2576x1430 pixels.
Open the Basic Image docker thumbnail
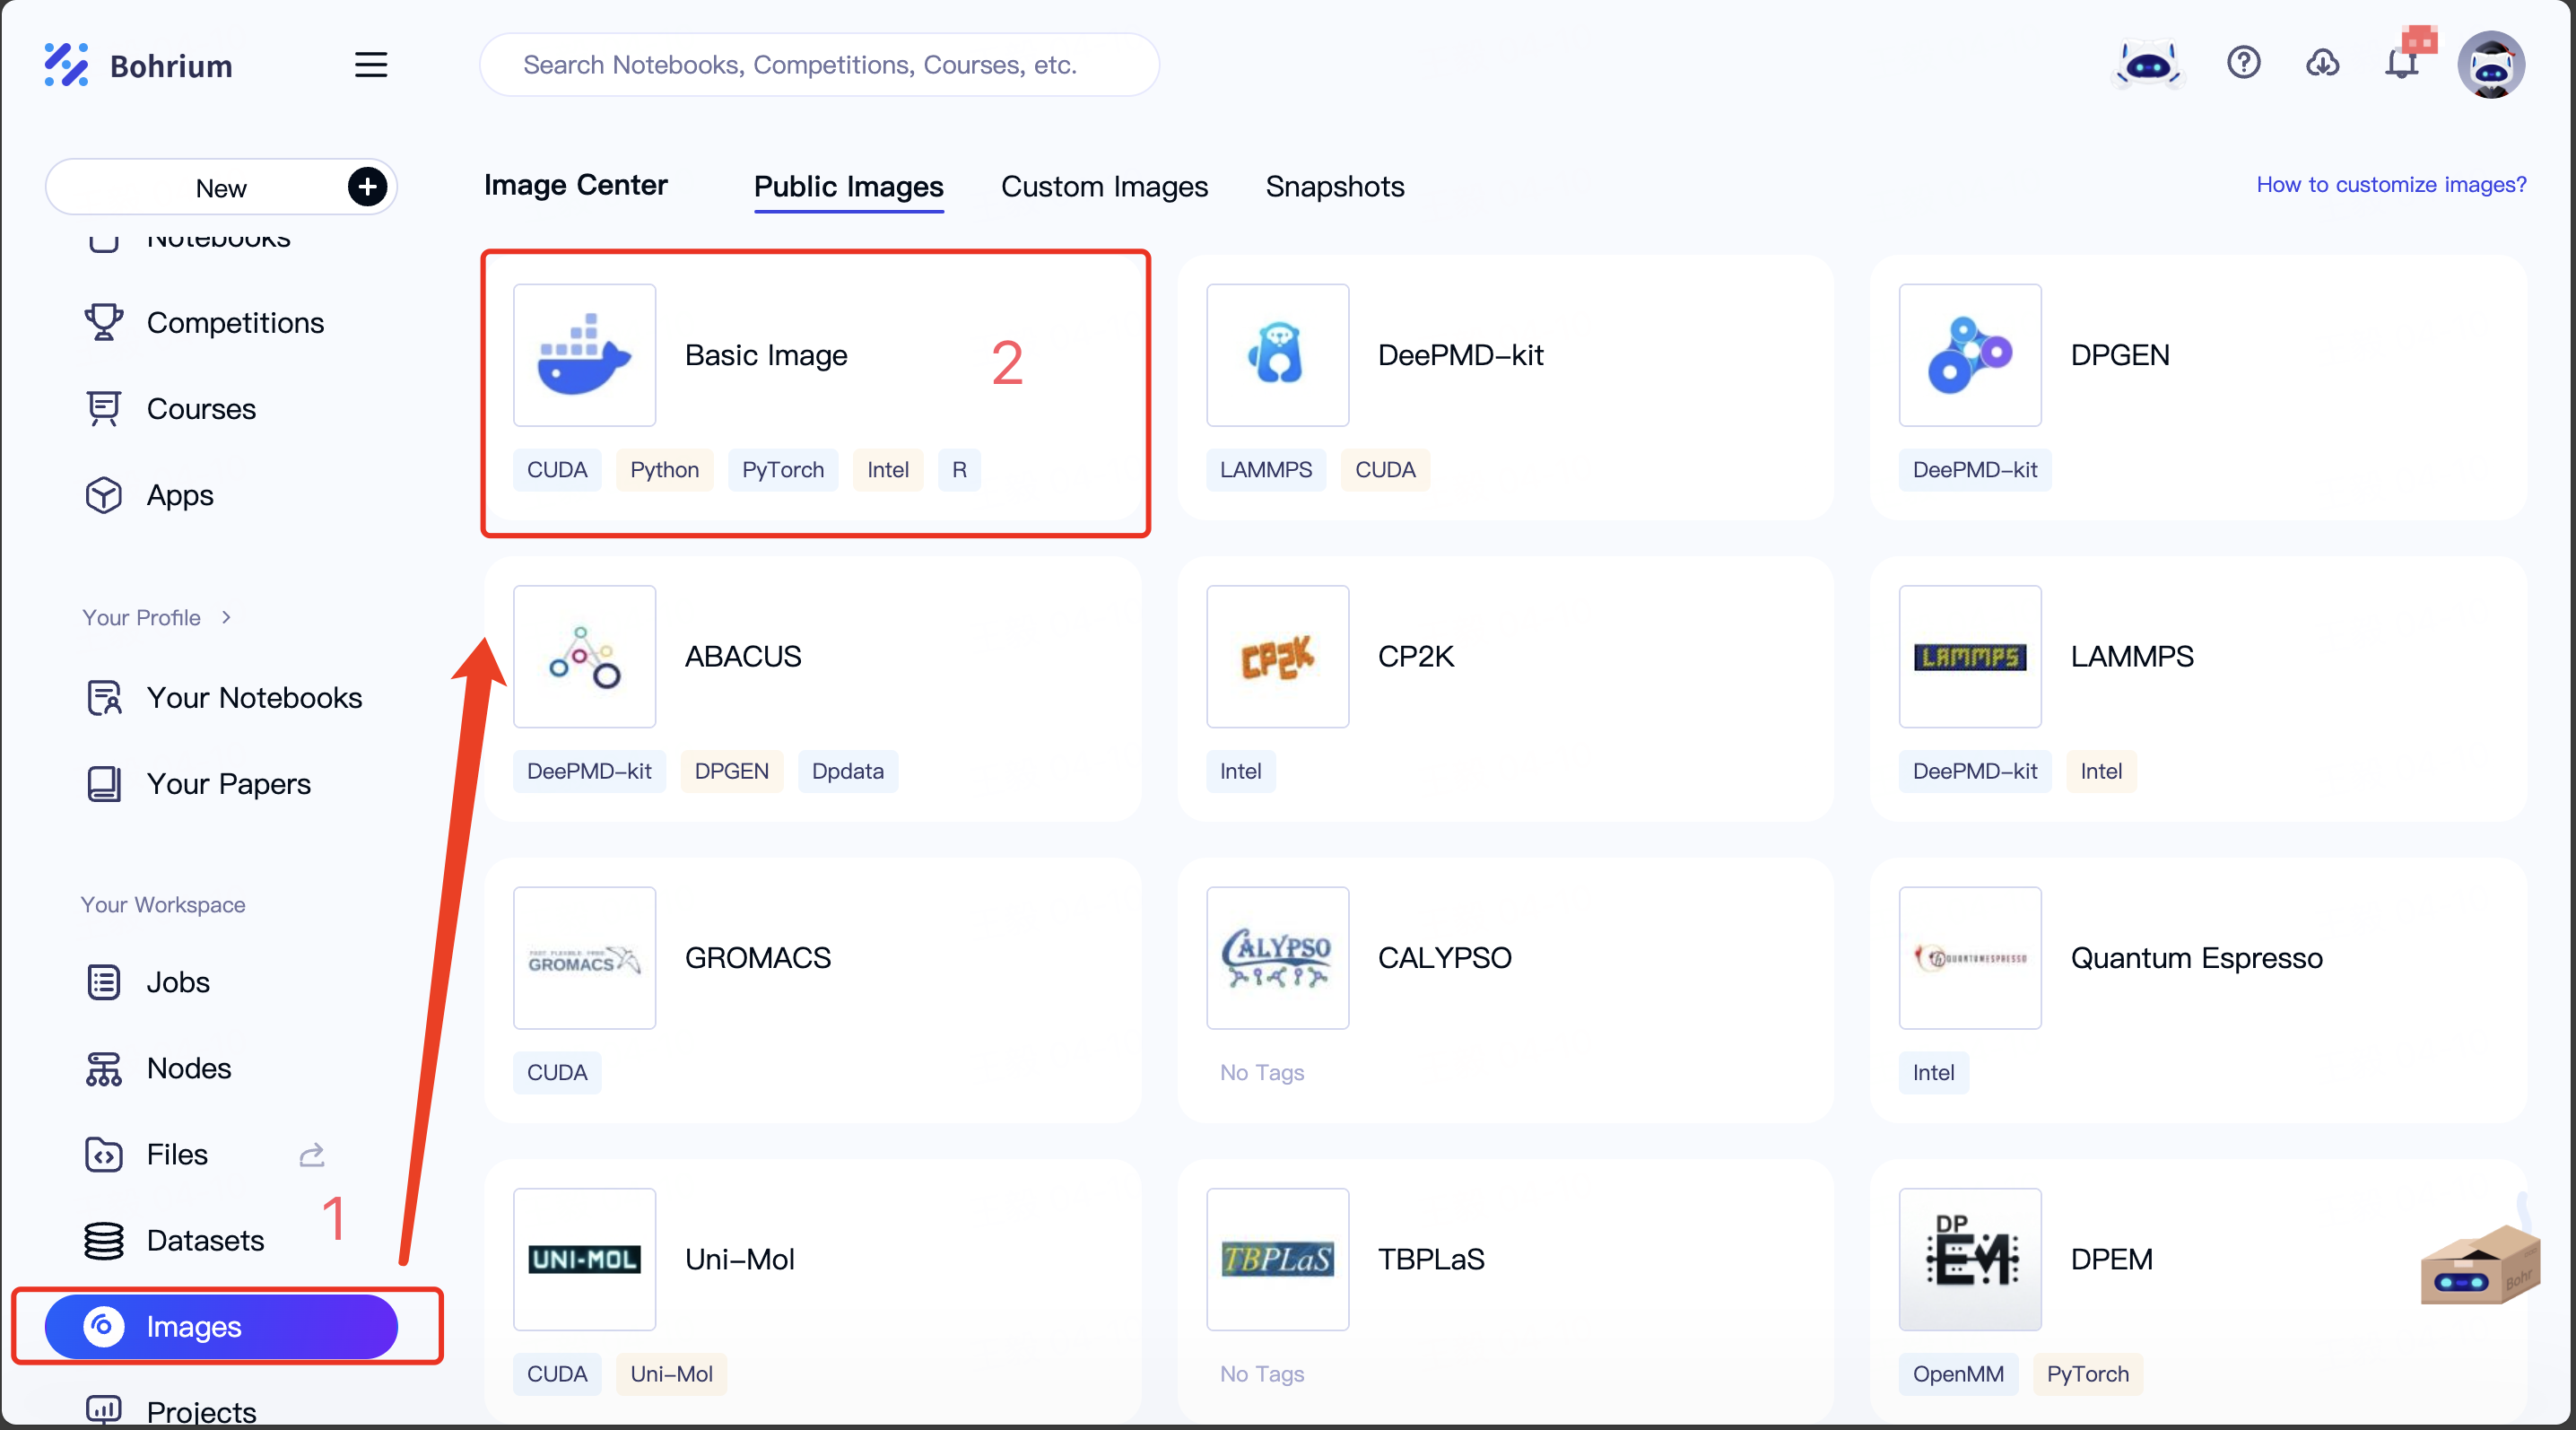(584, 355)
